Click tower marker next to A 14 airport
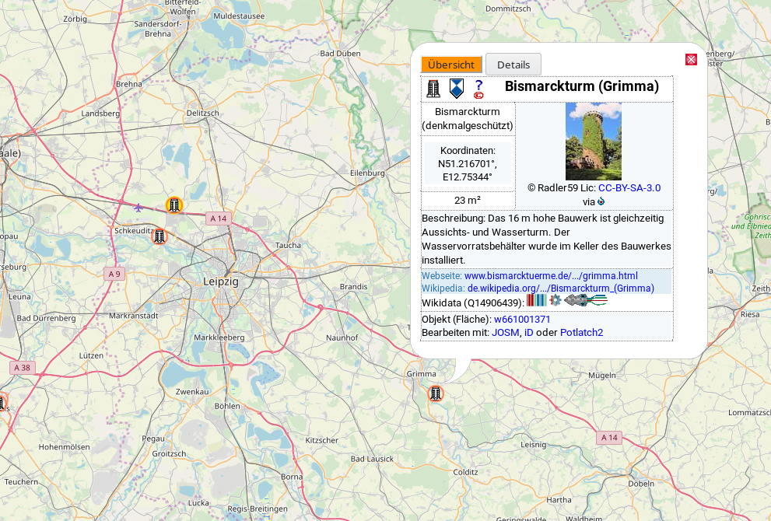This screenshot has height=521, width=771. (x=174, y=205)
